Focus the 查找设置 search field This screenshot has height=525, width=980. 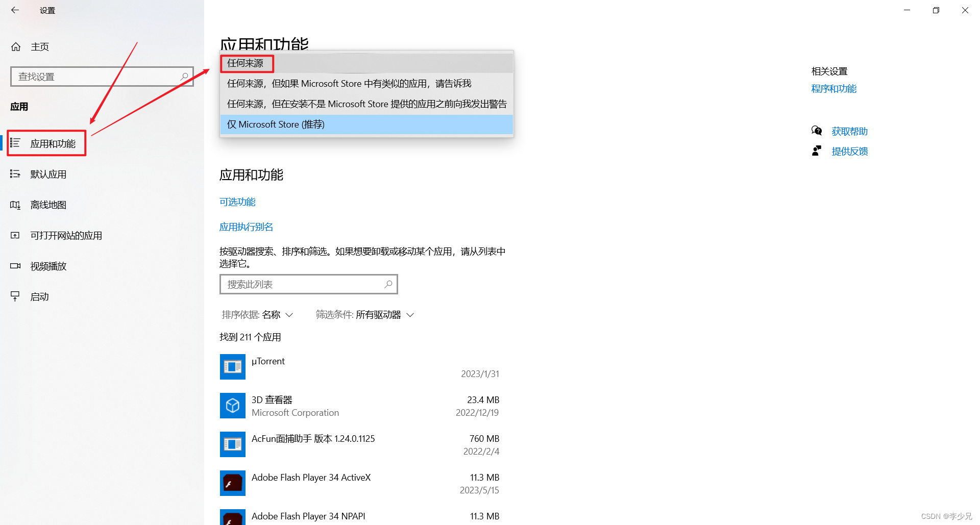tap(102, 77)
